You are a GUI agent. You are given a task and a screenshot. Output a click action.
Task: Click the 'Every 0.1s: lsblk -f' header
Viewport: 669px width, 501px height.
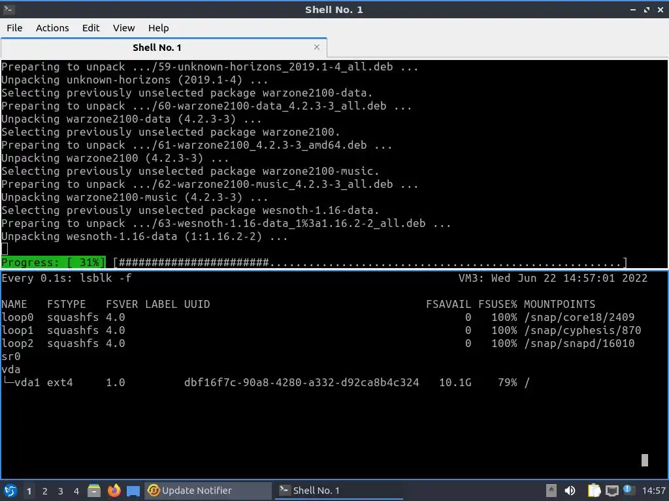[67, 278]
